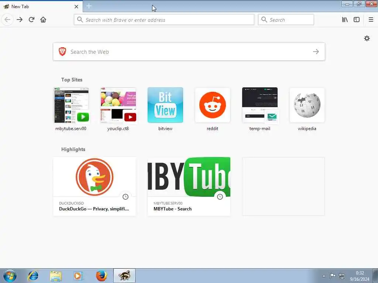The image size is (378, 283).
Task: Open new tab page settings gear
Action: click(367, 38)
